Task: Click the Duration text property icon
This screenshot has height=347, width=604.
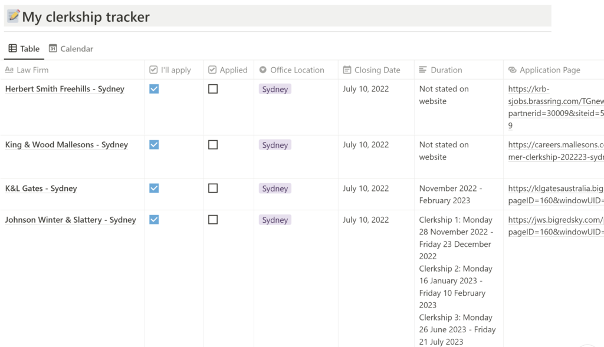Action: 423,70
